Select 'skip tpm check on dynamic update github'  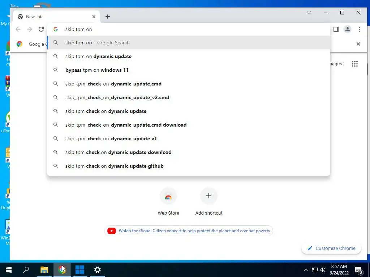189,166
